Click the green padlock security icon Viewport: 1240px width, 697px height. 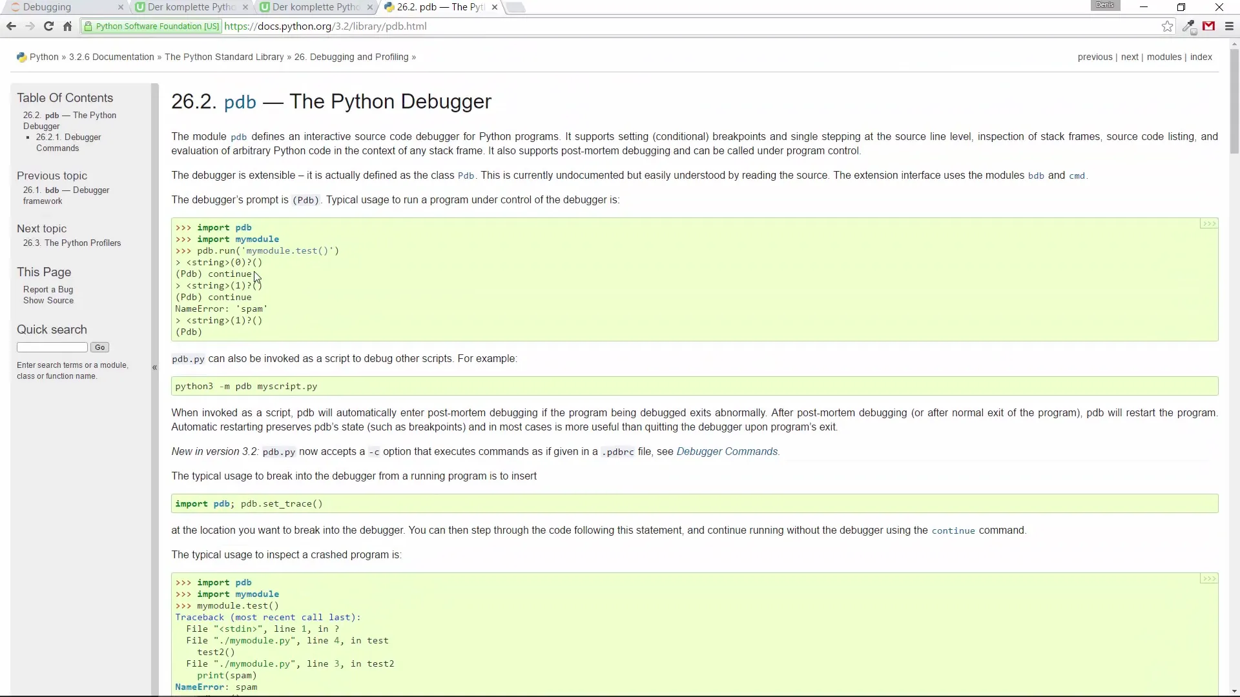coord(88,26)
